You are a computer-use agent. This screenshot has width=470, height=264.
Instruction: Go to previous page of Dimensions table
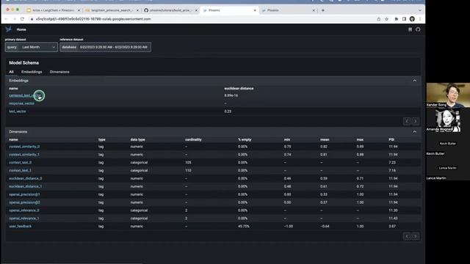pos(407,236)
